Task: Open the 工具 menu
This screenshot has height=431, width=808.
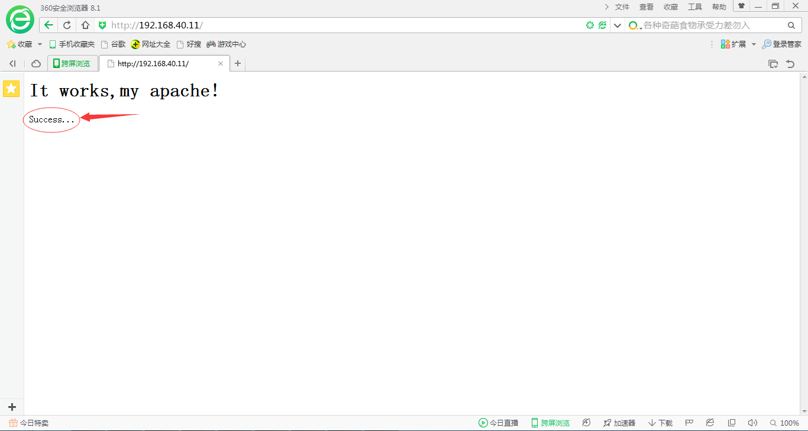Action: pos(694,7)
